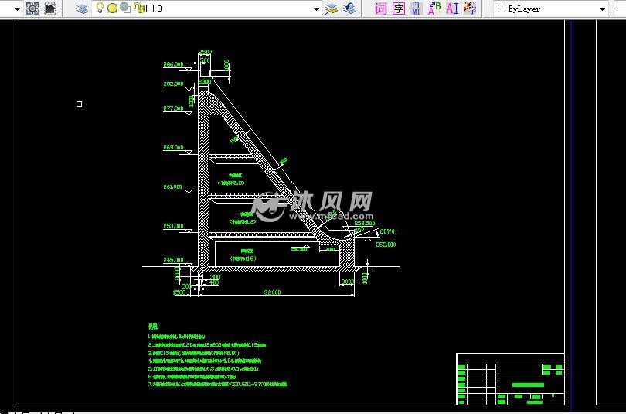Expand the workspace dropdown arrow at far left
Viewport: 626px width, 414px height.
click(x=18, y=9)
